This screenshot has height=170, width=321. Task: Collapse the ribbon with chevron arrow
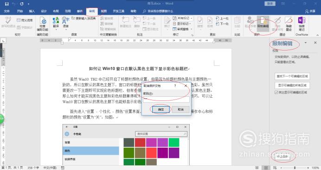(317, 35)
